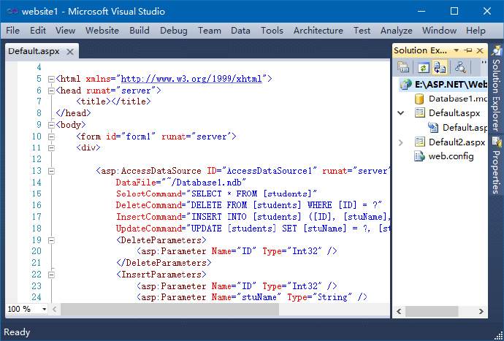Close the Default.aspx editor tab

coord(70,52)
